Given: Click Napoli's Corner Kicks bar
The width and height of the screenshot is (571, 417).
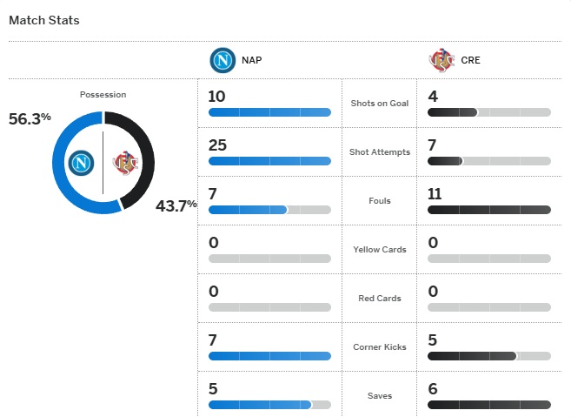Looking at the screenshot, I should (269, 356).
